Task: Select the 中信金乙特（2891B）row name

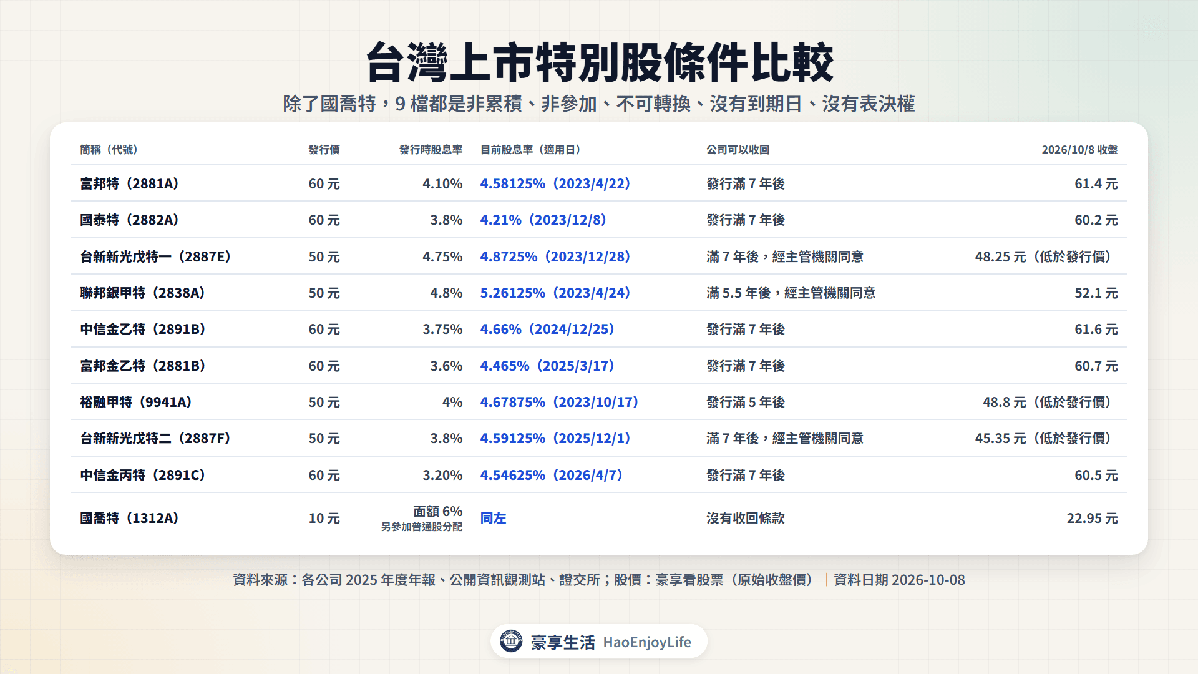Action: pos(143,329)
